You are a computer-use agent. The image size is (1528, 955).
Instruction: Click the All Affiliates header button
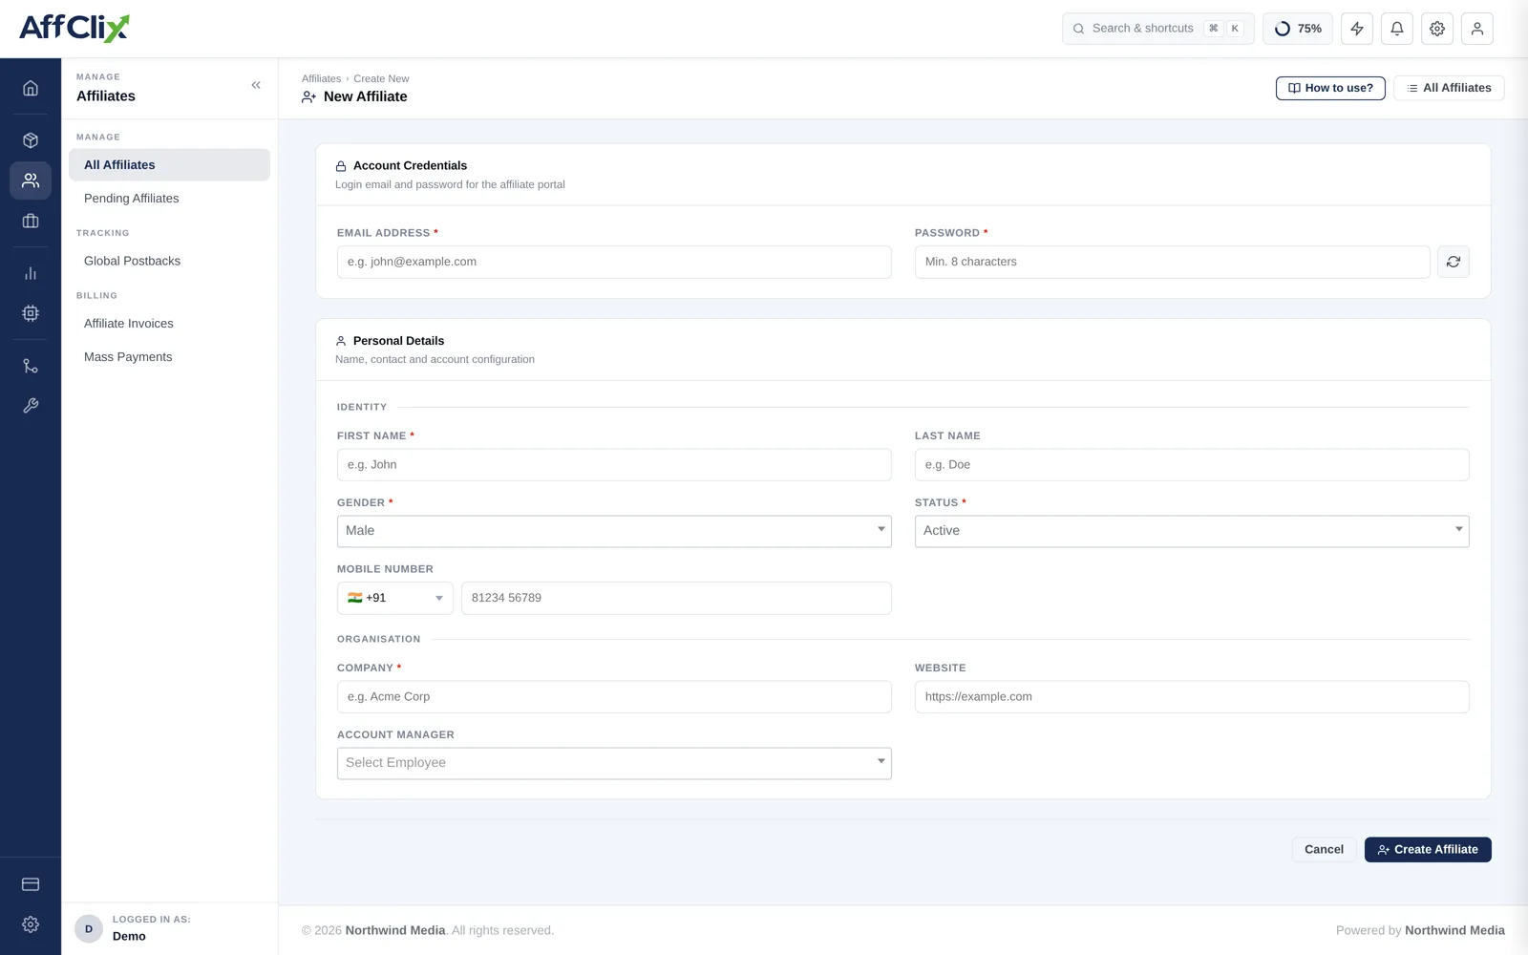[x=1449, y=88]
